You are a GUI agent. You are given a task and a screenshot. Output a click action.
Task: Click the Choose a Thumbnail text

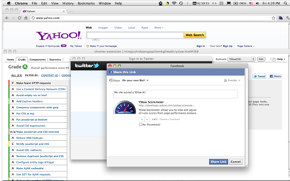tap(169, 119)
